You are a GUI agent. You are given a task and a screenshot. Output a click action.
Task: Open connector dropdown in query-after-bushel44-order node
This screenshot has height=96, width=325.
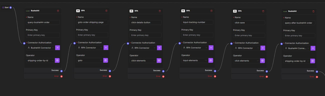click(297, 48)
